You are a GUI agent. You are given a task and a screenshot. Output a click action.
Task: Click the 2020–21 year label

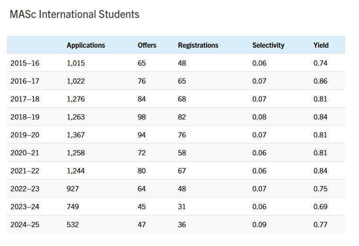[x=25, y=153]
